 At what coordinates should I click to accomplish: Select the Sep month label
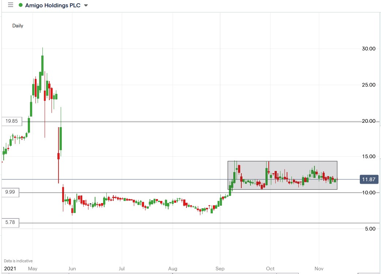pyautogui.click(x=220, y=269)
